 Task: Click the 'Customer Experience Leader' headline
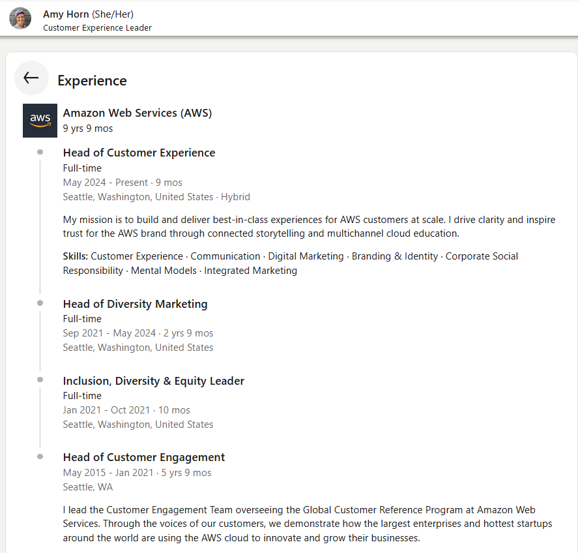coord(97,28)
